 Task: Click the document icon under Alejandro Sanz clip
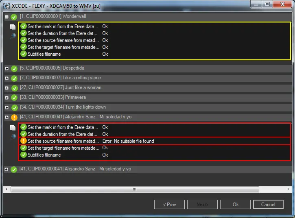click(x=13, y=128)
